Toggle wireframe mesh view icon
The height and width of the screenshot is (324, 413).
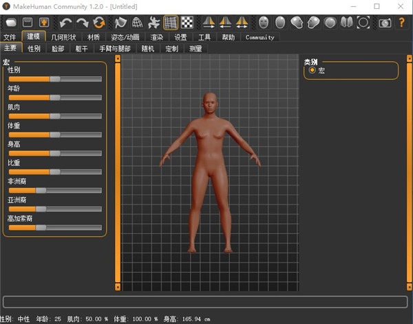tap(137, 23)
